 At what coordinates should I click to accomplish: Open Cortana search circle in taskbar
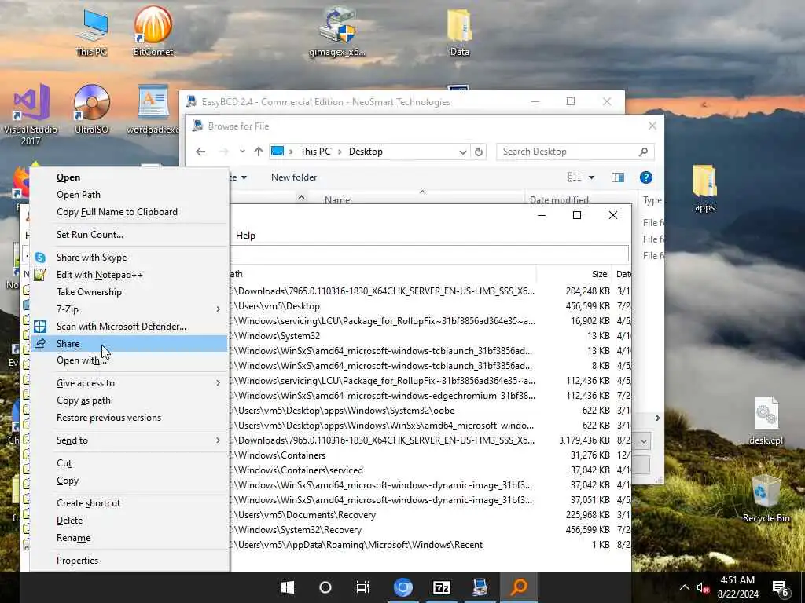coord(325,587)
